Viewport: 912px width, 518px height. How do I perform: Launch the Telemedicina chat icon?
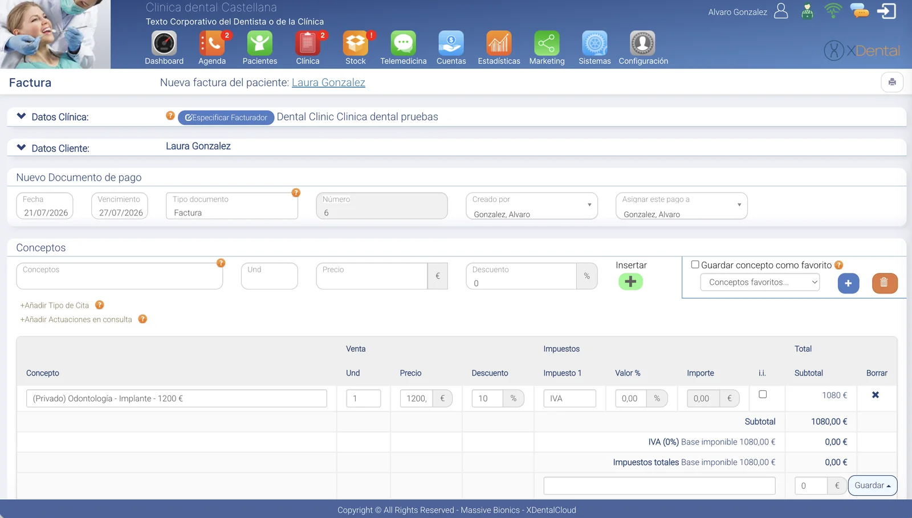coord(404,43)
